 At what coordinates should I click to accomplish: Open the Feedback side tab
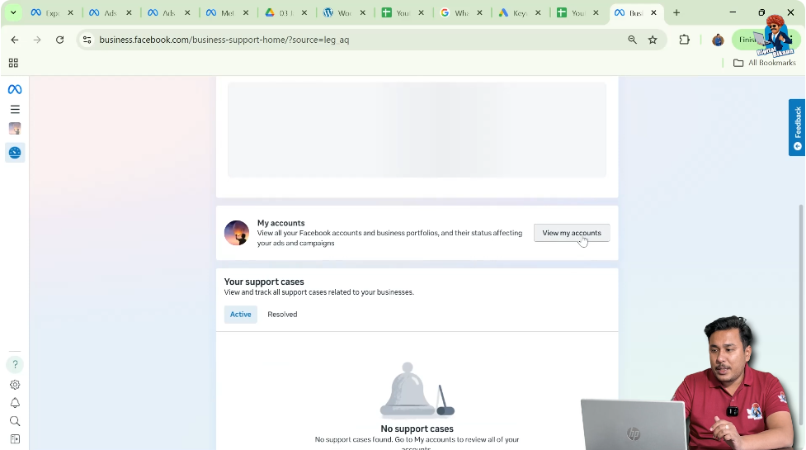[x=797, y=127]
